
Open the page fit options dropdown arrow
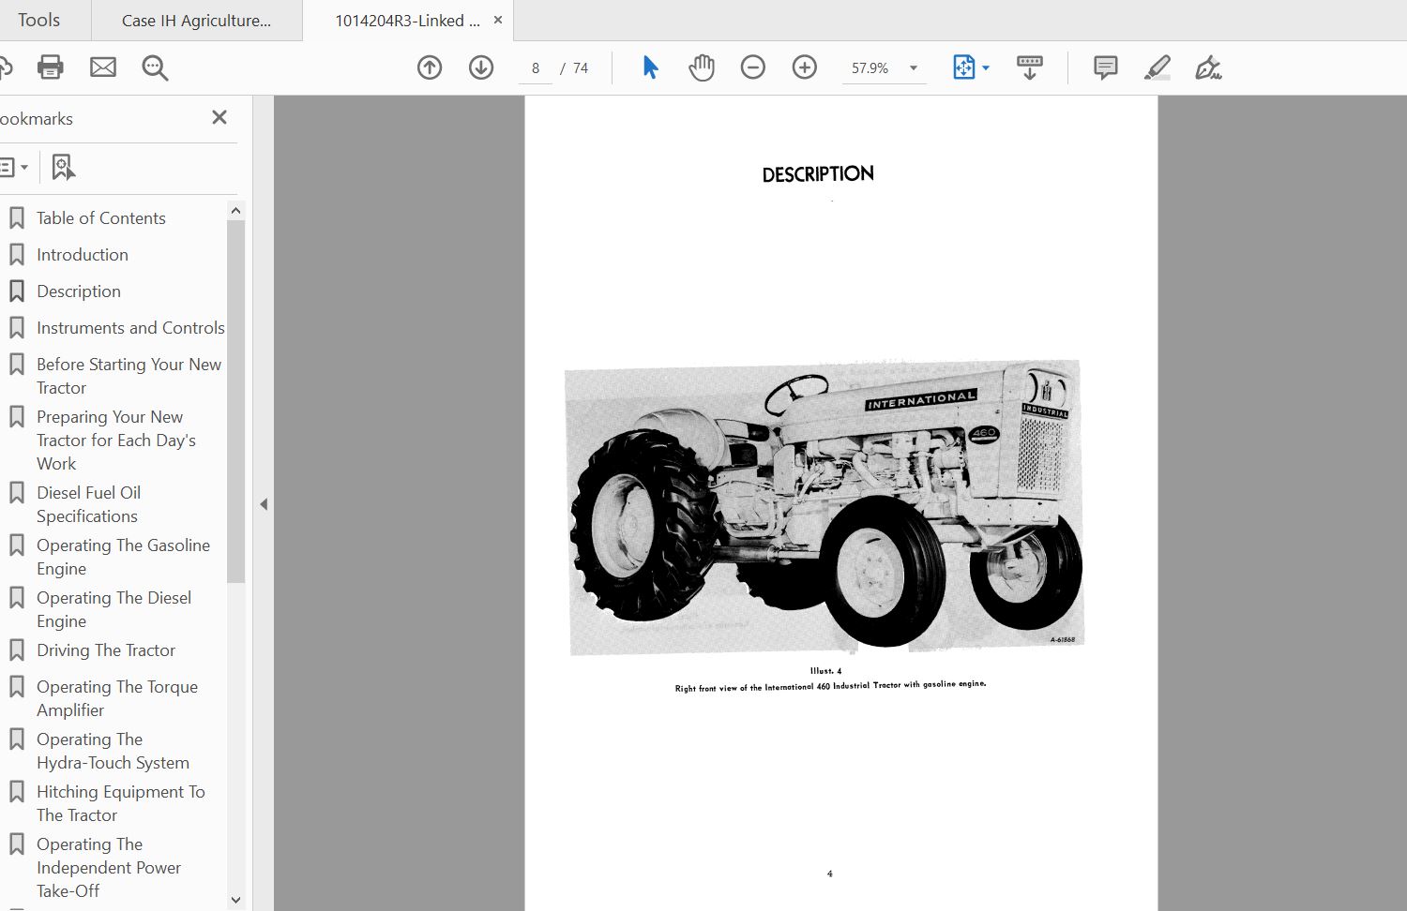click(986, 68)
